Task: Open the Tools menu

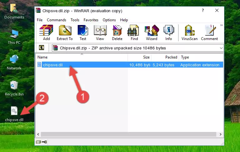Action: click(75, 20)
